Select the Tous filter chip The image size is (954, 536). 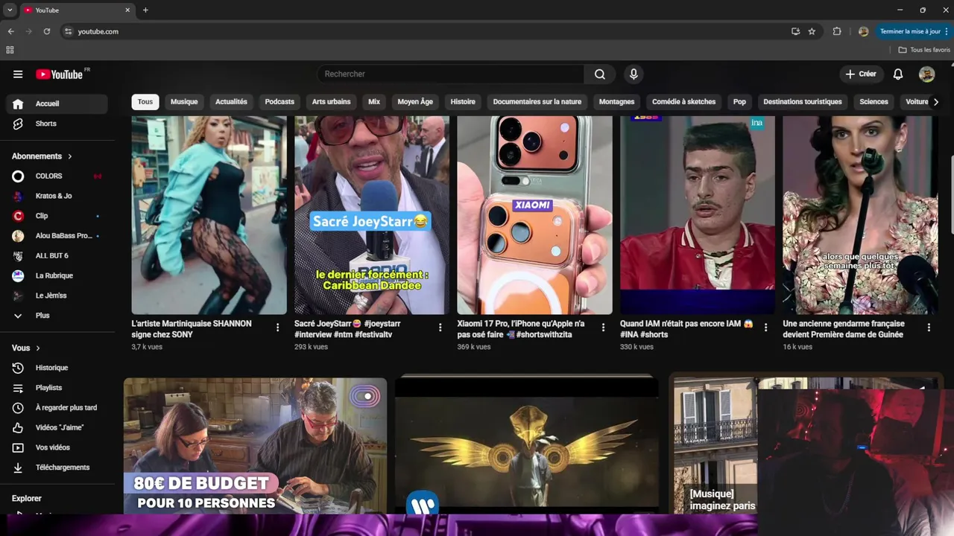coord(145,102)
